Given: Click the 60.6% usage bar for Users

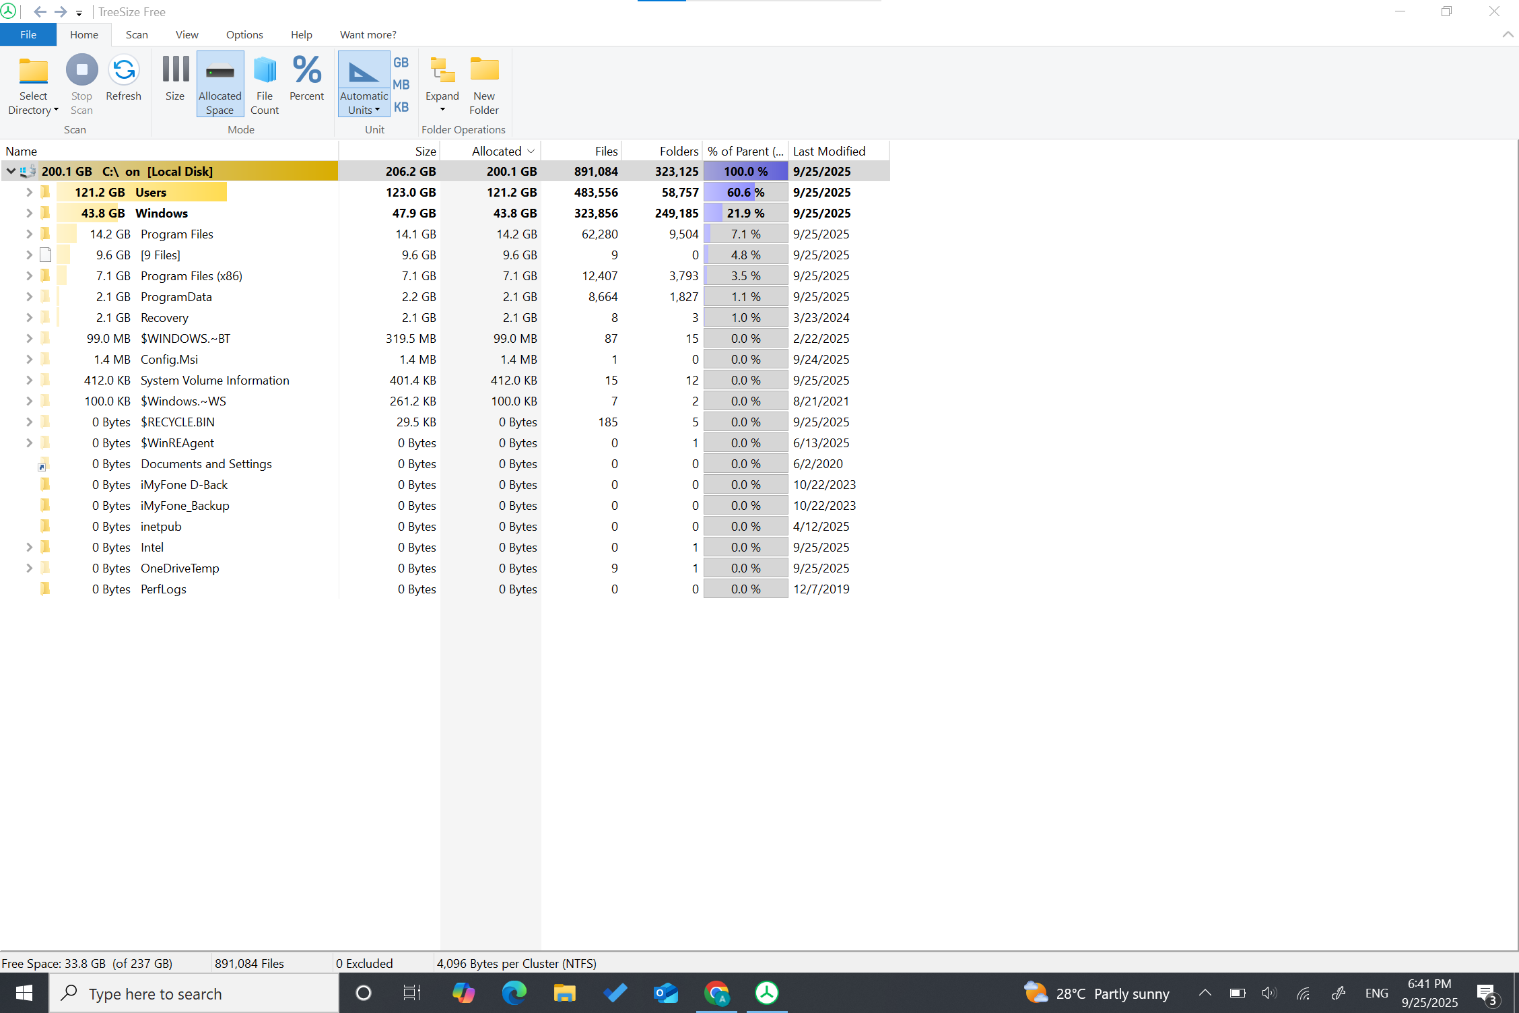Looking at the screenshot, I should [x=745, y=192].
